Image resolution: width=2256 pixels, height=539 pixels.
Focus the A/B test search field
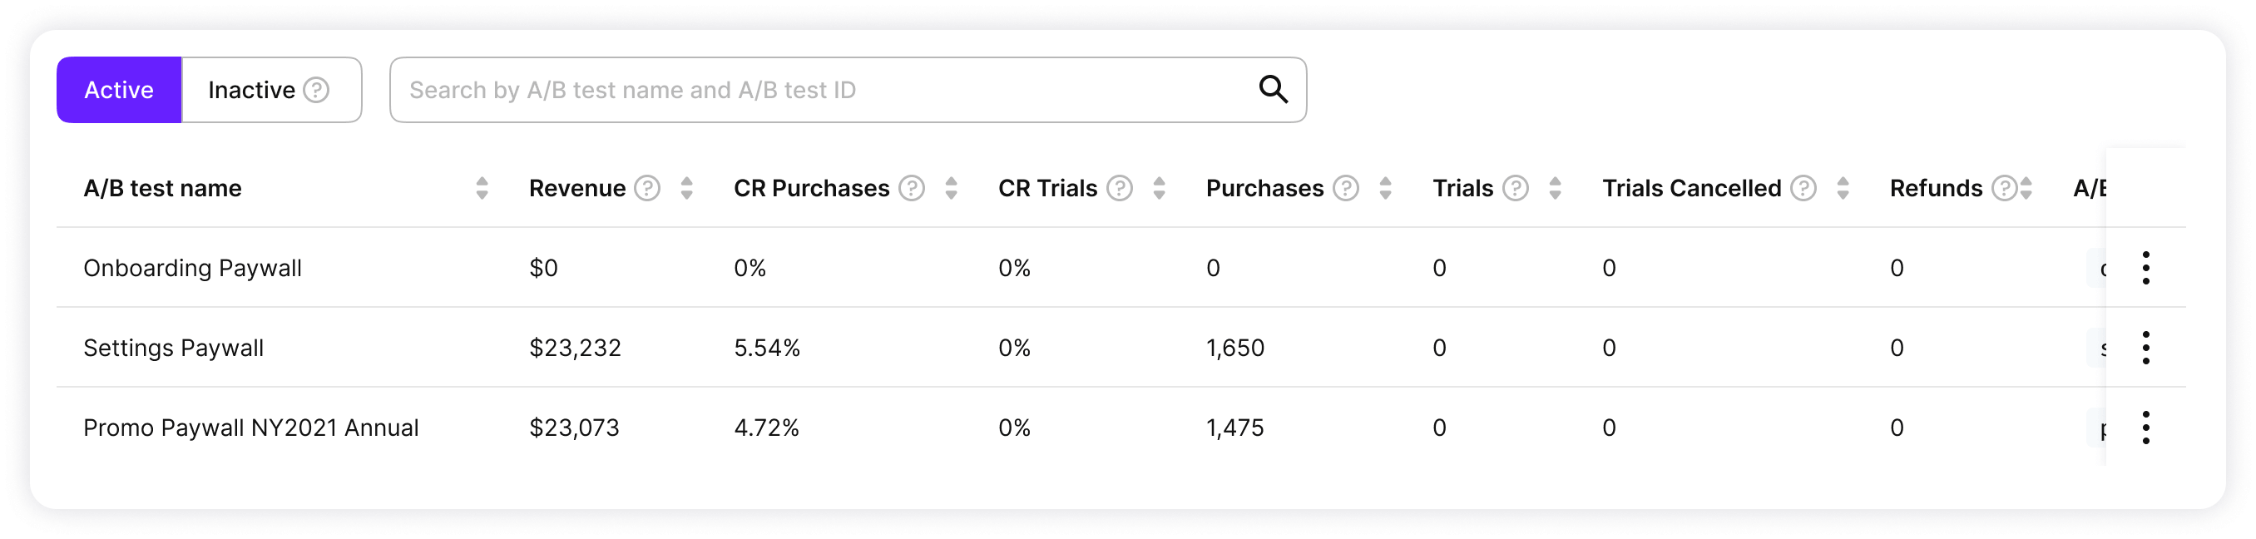(x=848, y=89)
